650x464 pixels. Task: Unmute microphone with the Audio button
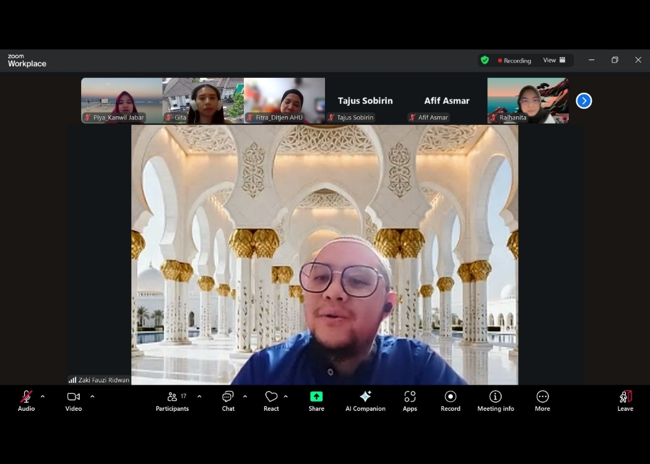coord(26,400)
